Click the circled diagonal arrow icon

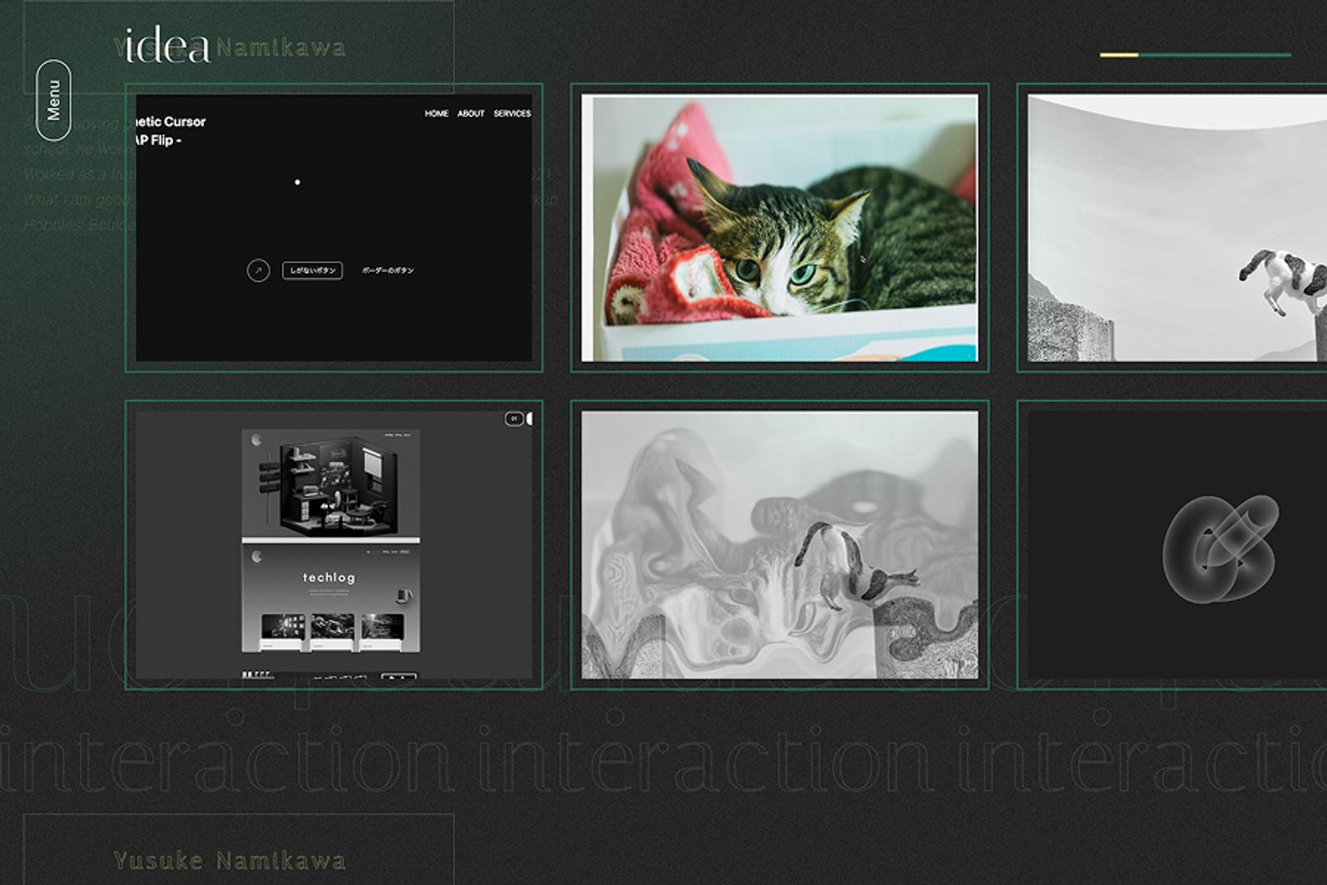(x=259, y=270)
